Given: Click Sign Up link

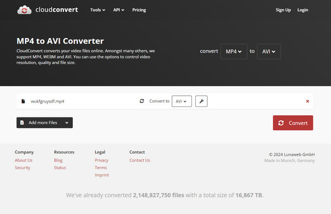Looking at the screenshot, I should (x=283, y=10).
